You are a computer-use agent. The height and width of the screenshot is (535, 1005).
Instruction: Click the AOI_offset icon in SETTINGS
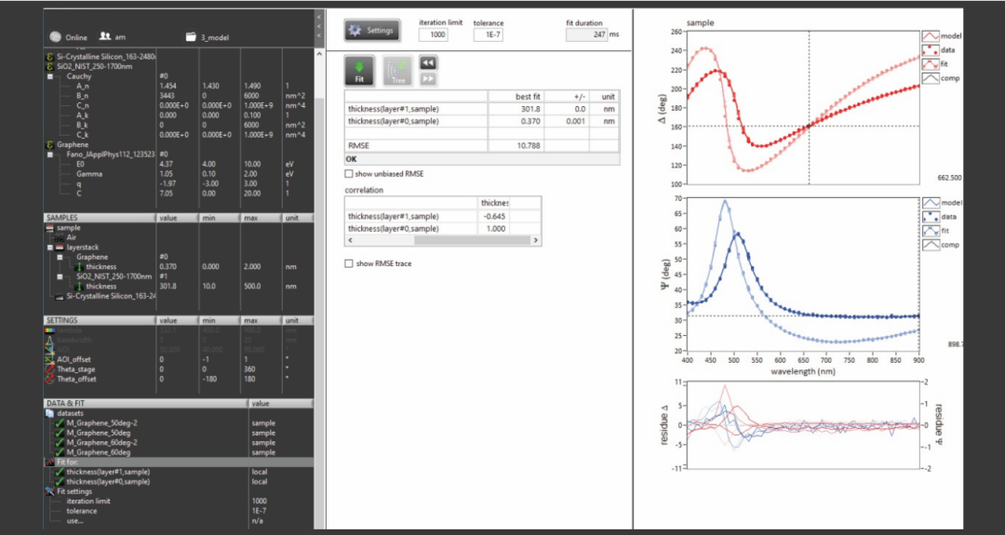coord(50,359)
